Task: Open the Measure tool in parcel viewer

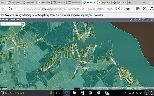Action: [x=132, y=20]
